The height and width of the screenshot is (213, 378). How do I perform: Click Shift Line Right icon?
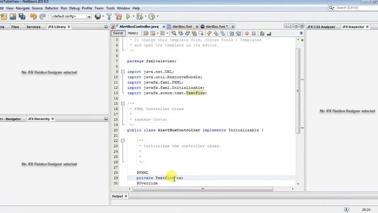(x=239, y=33)
